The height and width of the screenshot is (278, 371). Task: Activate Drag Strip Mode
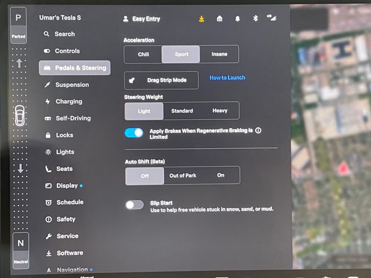coord(161,81)
